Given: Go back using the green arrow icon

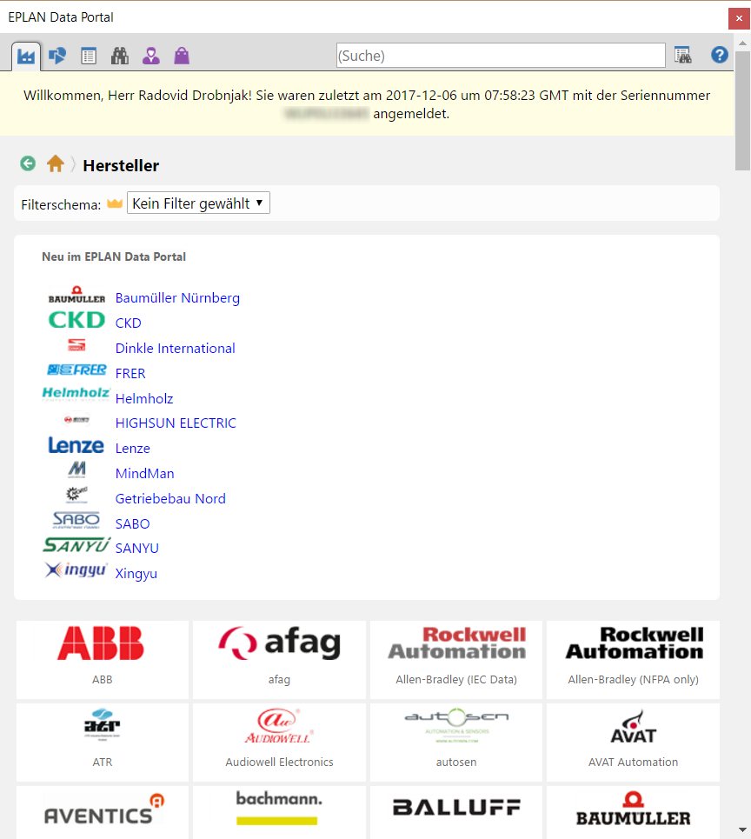Looking at the screenshot, I should tap(27, 163).
